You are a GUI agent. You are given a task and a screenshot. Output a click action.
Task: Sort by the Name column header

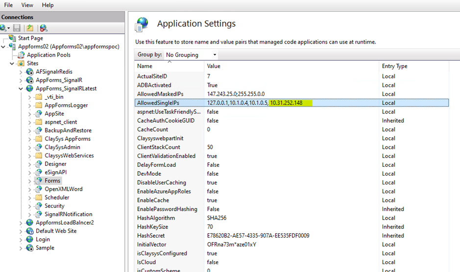[145, 66]
